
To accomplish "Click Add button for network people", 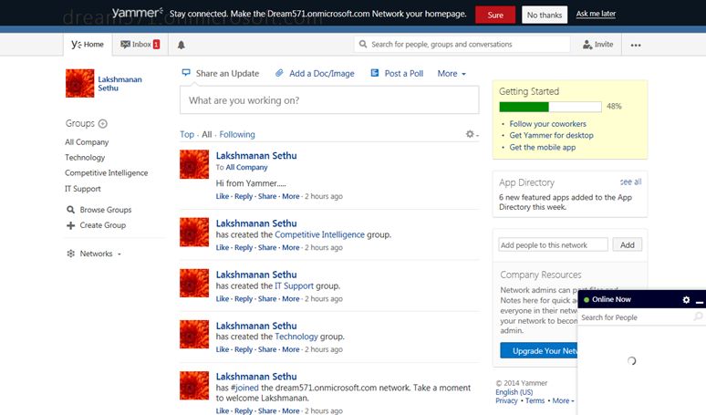I will point(628,244).
